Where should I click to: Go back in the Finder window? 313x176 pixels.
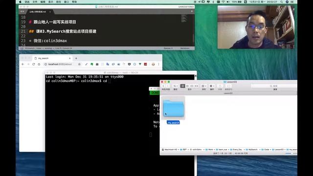point(163,86)
